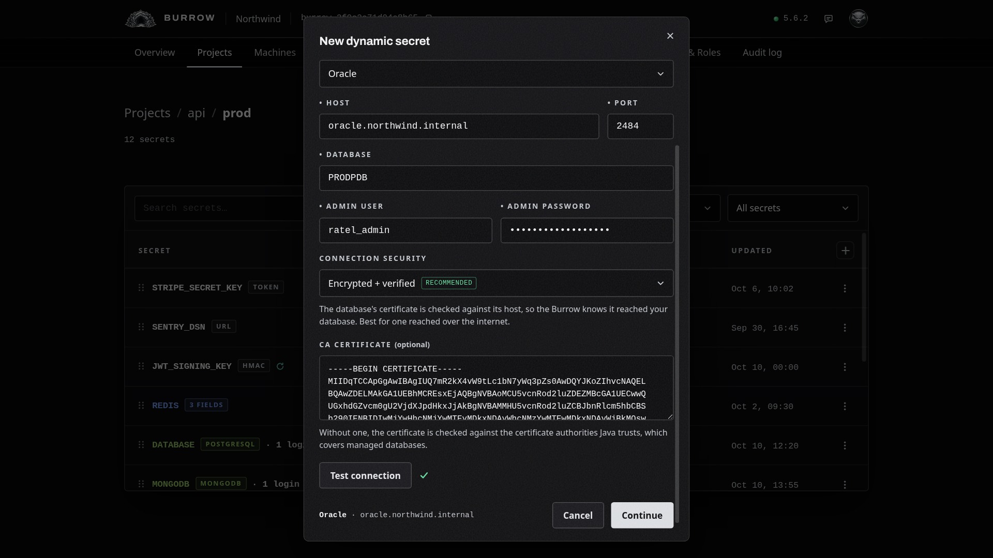The height and width of the screenshot is (558, 993).
Task: Open the user avatar menu
Action: pos(859,18)
